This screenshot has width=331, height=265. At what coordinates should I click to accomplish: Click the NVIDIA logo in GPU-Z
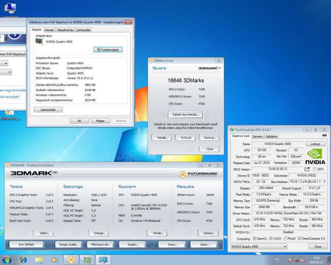pos(316,156)
